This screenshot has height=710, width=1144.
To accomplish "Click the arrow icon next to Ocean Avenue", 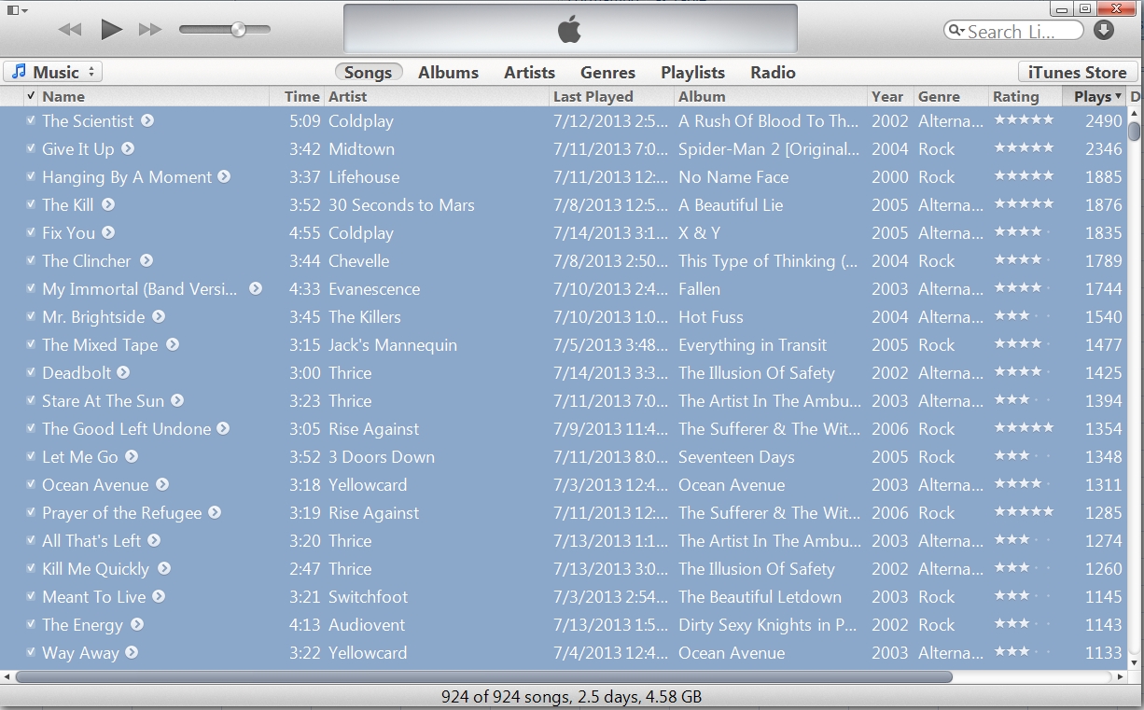I will 162,485.
